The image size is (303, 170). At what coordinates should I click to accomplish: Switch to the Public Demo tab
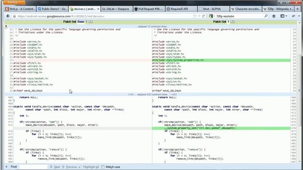[53, 9]
